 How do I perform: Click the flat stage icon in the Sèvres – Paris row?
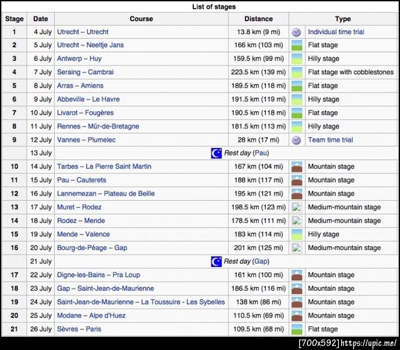coord(297,329)
